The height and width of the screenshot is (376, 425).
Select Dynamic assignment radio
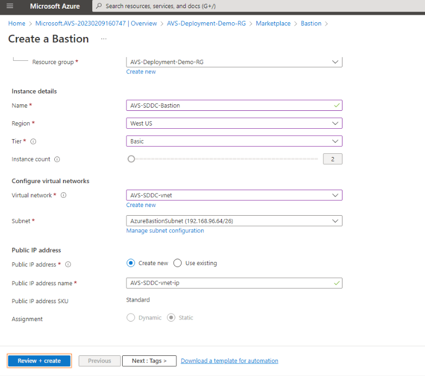coord(131,317)
